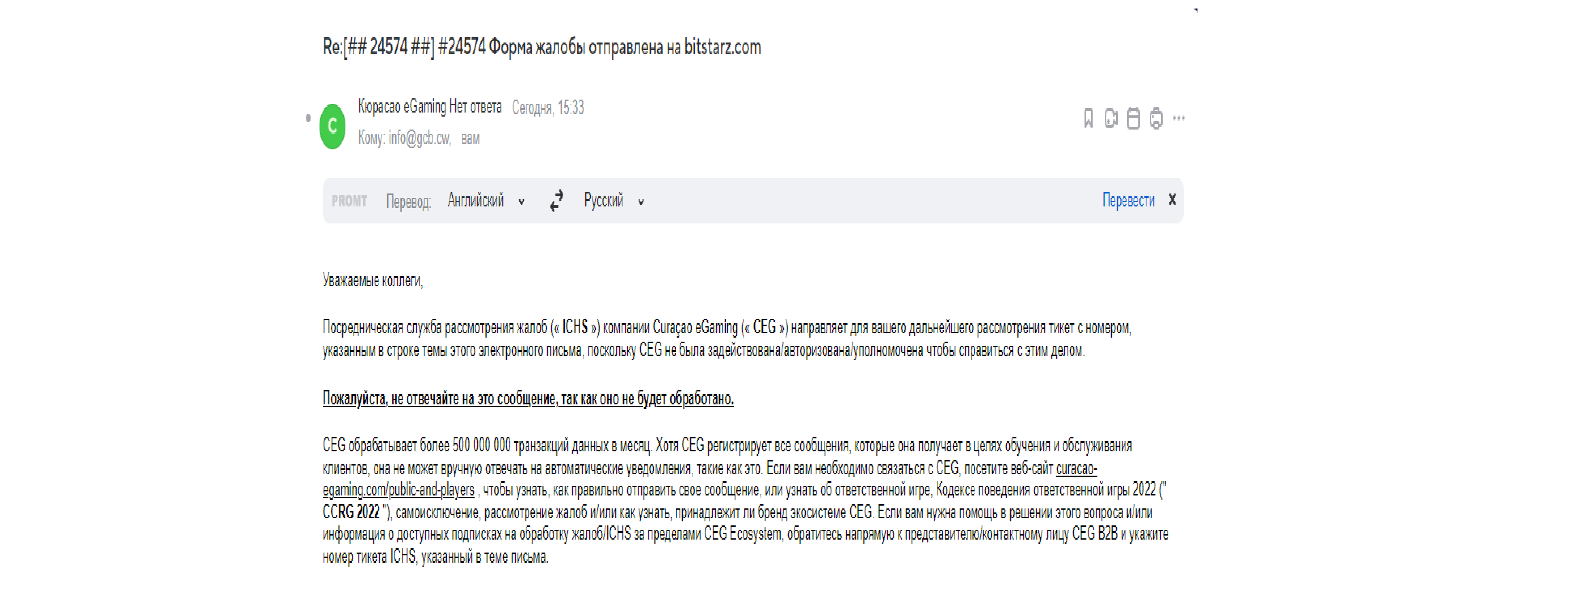This screenshot has width=1581, height=591.
Task: Click the PROMT logo label
Action: point(349,201)
